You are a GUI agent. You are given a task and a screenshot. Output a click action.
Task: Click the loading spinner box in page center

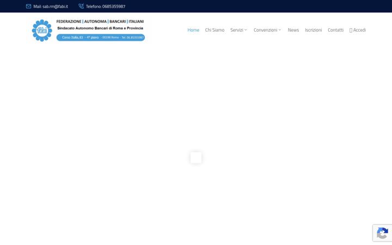click(196, 158)
